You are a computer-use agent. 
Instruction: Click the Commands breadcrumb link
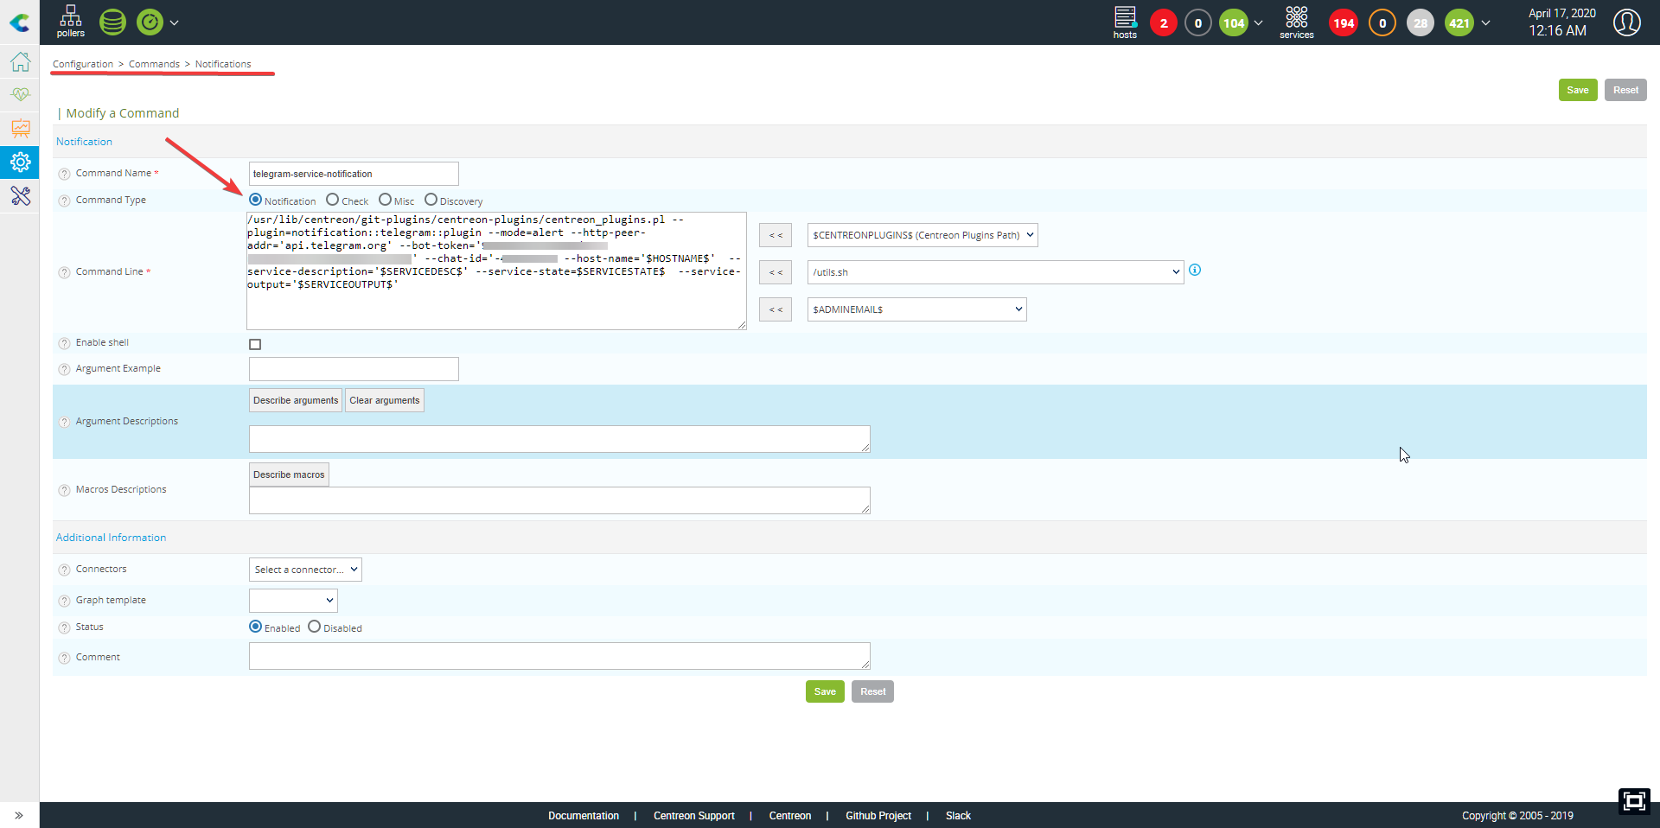pos(154,64)
